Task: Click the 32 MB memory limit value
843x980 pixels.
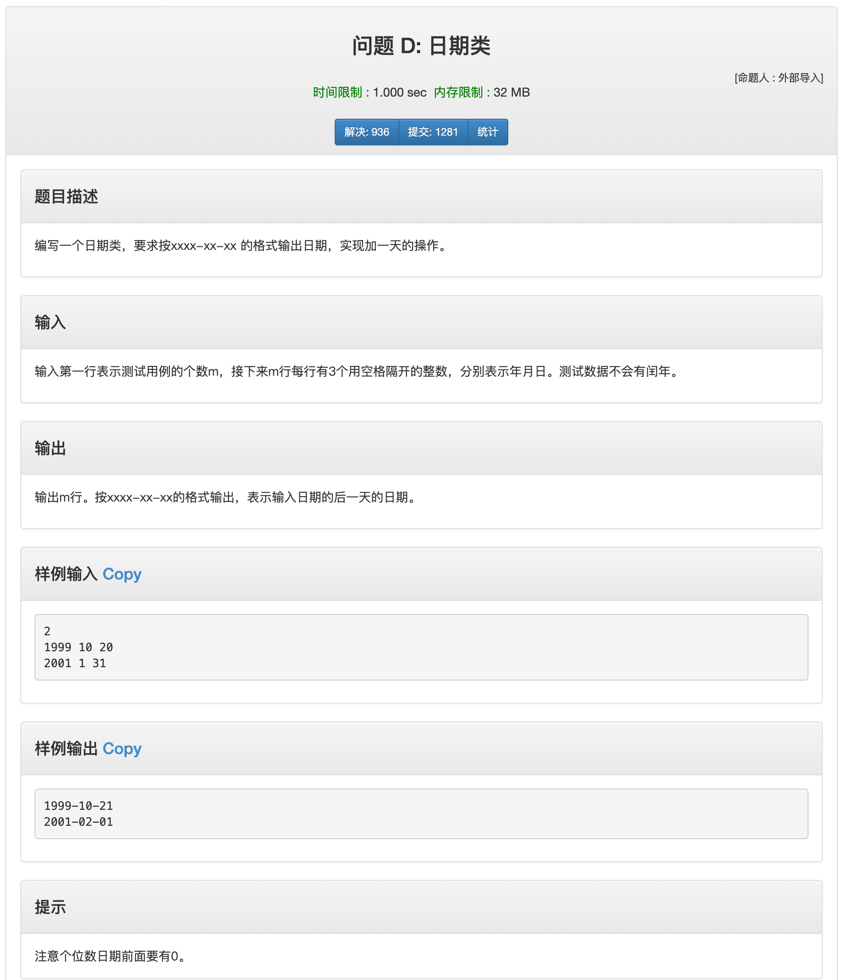Action: tap(511, 92)
